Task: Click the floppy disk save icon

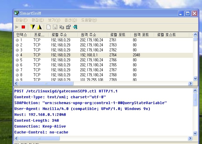Action: 55,27
